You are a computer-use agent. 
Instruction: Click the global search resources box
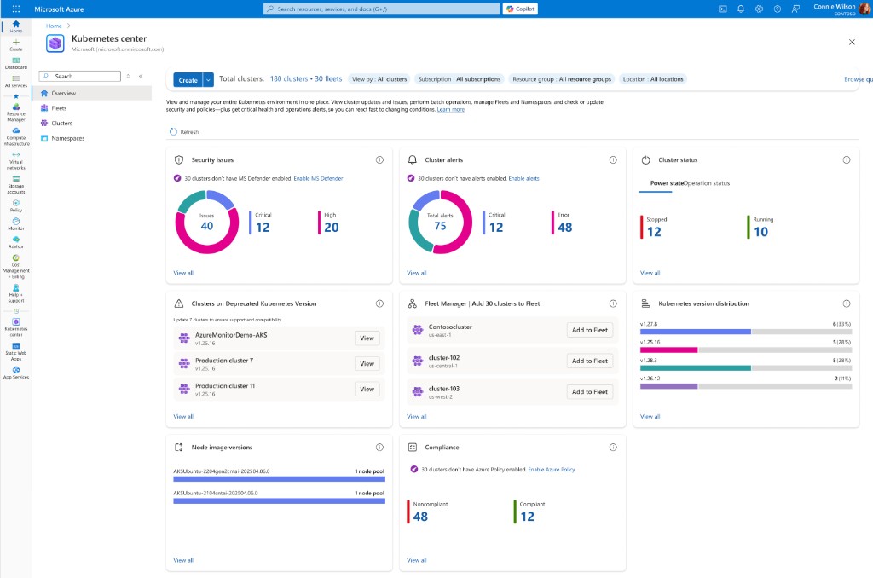click(381, 9)
